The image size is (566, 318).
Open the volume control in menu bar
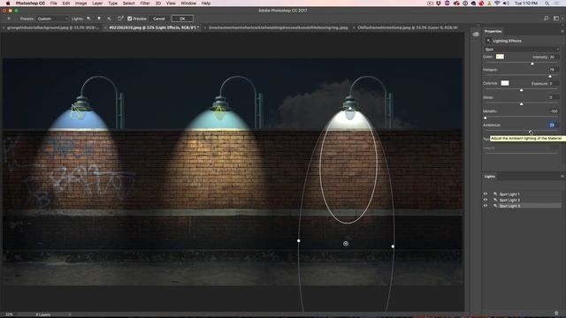(x=506, y=4)
